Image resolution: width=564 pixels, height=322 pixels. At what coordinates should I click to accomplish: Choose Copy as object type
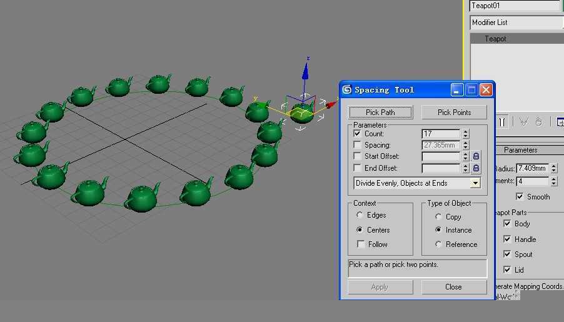pos(438,216)
